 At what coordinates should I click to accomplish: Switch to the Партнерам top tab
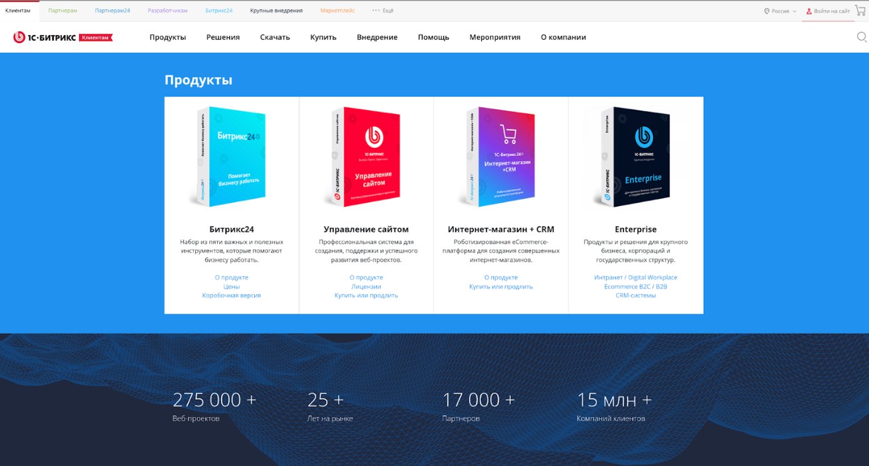coord(63,11)
